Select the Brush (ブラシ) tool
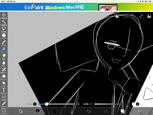 point(4,43)
